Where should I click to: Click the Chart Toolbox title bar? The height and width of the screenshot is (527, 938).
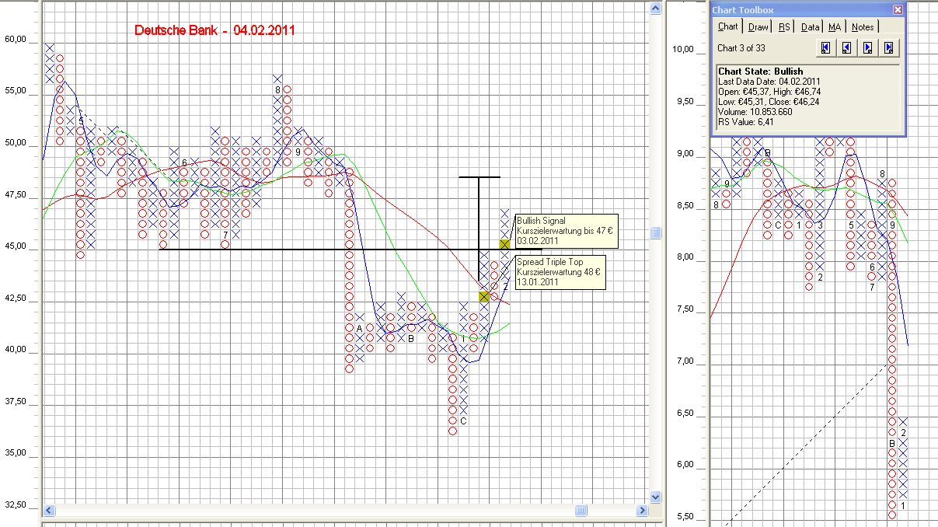tap(808, 9)
